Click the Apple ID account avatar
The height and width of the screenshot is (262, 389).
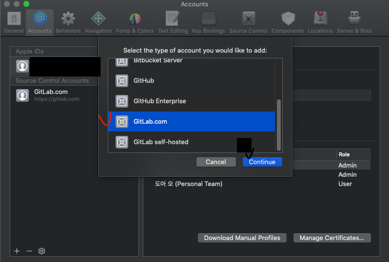[22, 66]
